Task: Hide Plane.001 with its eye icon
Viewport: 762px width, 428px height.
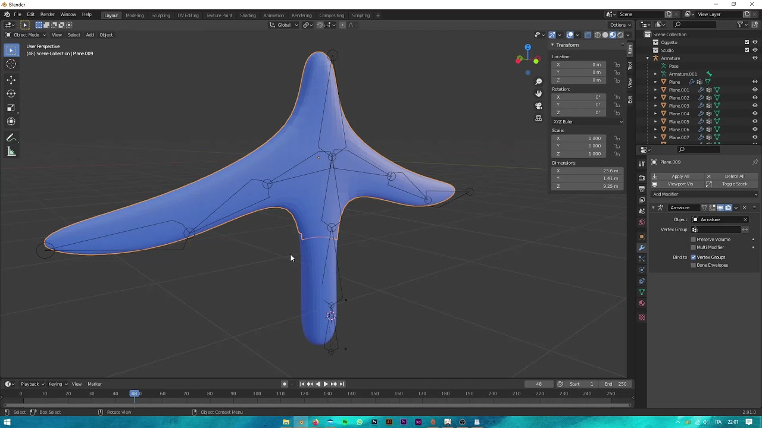Action: [x=755, y=90]
